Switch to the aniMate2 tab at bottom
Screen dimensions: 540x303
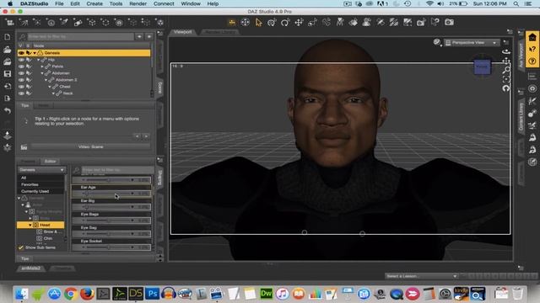(x=31, y=268)
